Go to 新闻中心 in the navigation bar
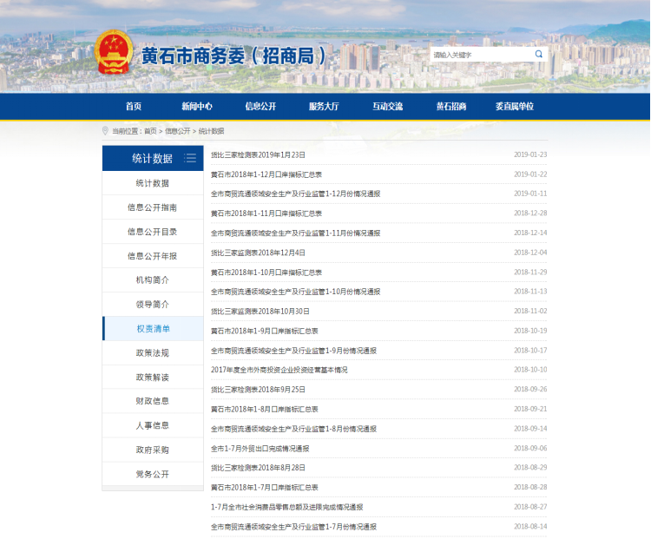 point(197,106)
